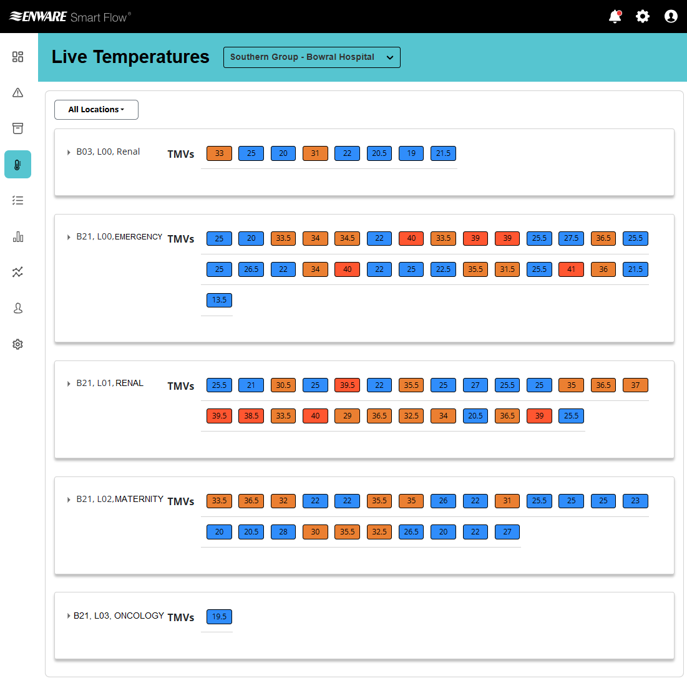Click the profile avatar in top bar
The image size is (687, 681).
pos(671,17)
